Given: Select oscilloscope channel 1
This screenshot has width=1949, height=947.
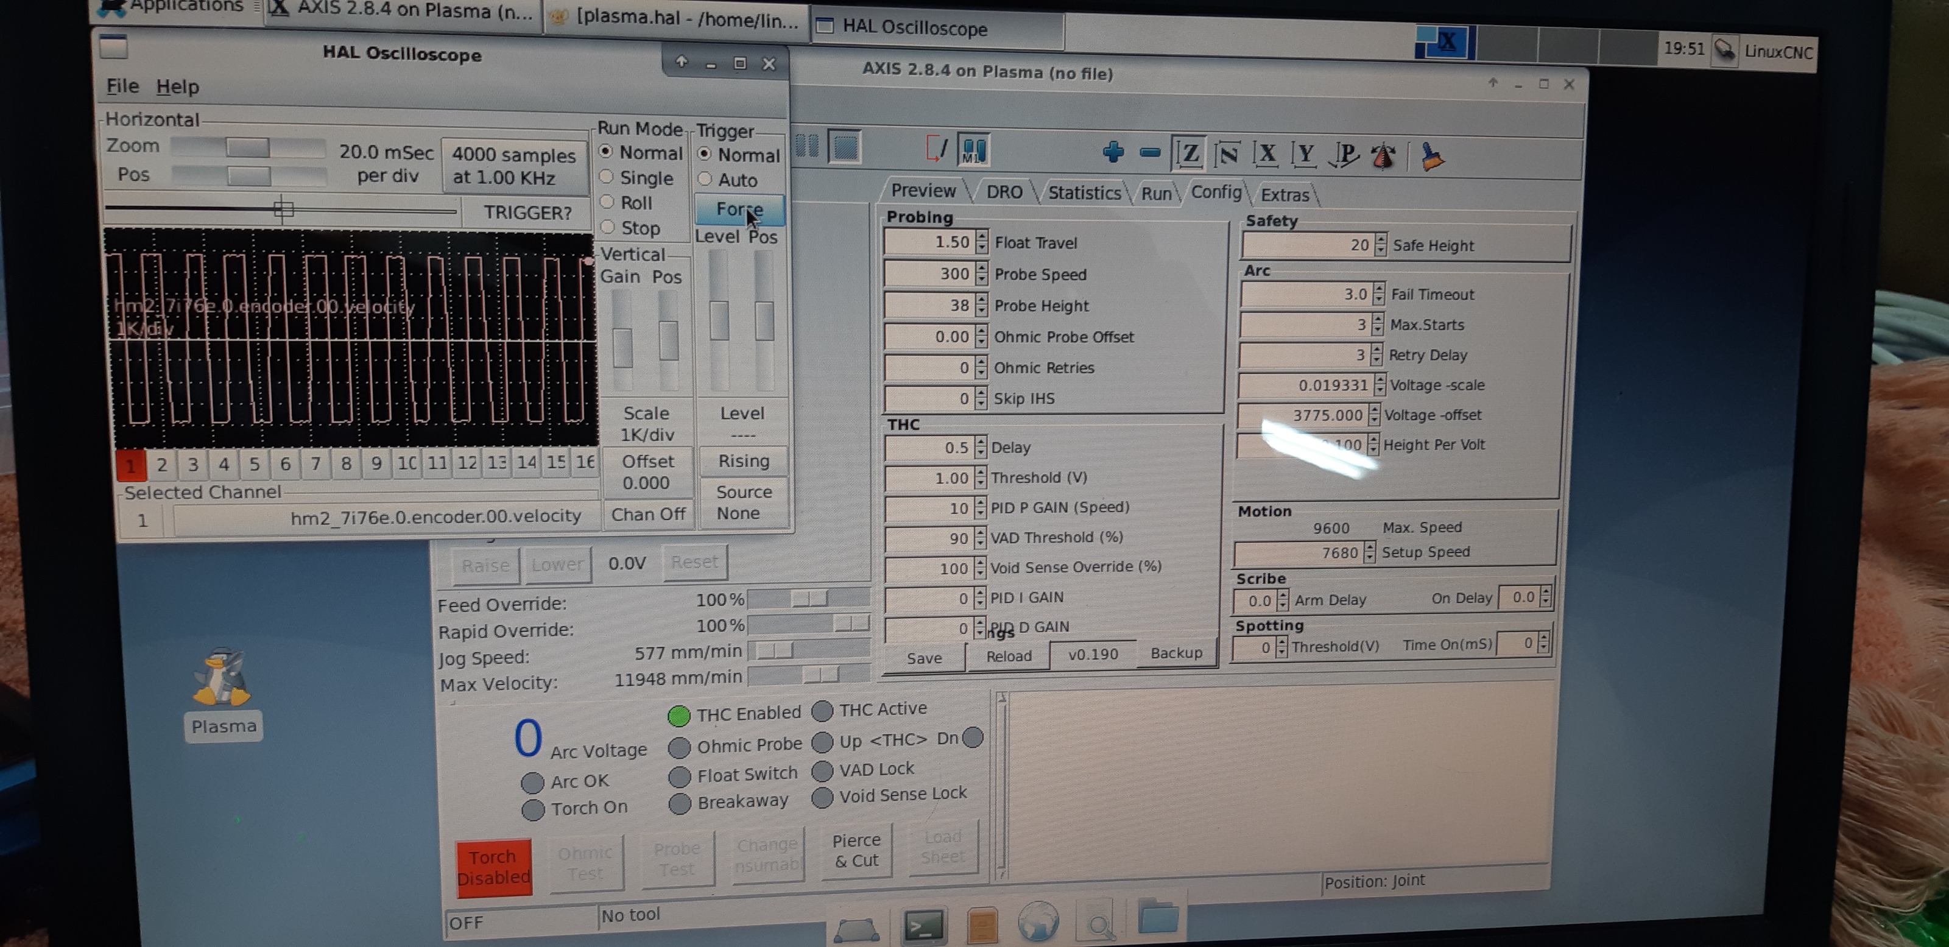Looking at the screenshot, I should point(131,465).
